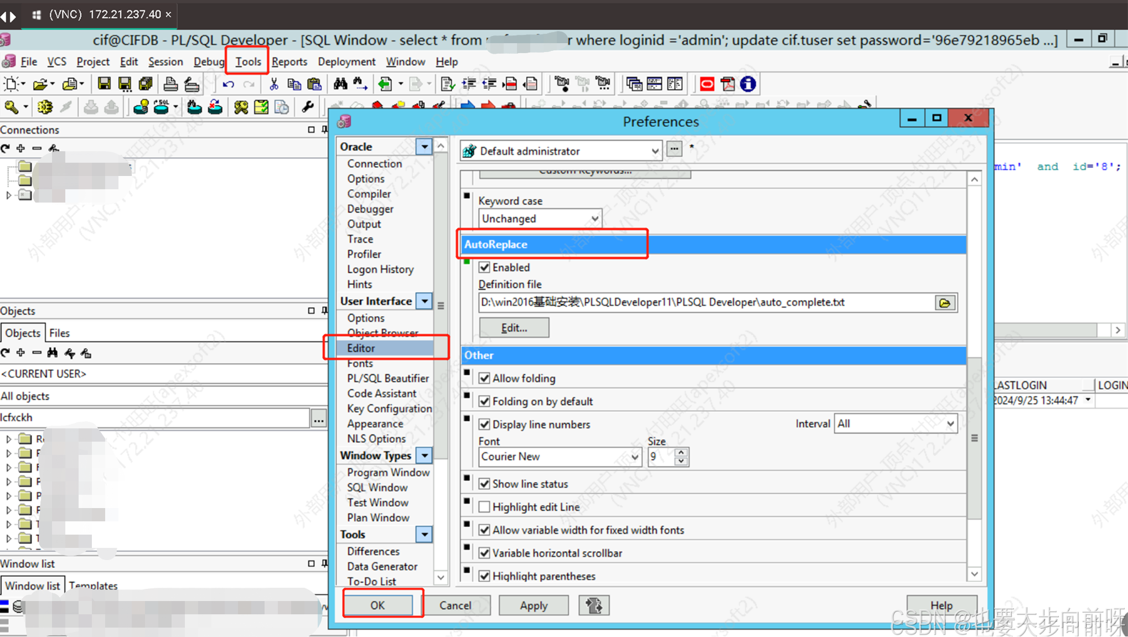Screen dimensions: 1128x637
Task: Increase font size with stepper up arrow
Action: pos(681,452)
